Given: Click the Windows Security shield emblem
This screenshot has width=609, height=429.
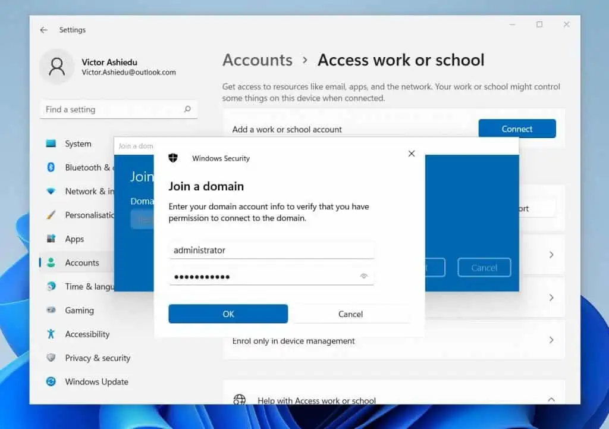Looking at the screenshot, I should click(173, 158).
